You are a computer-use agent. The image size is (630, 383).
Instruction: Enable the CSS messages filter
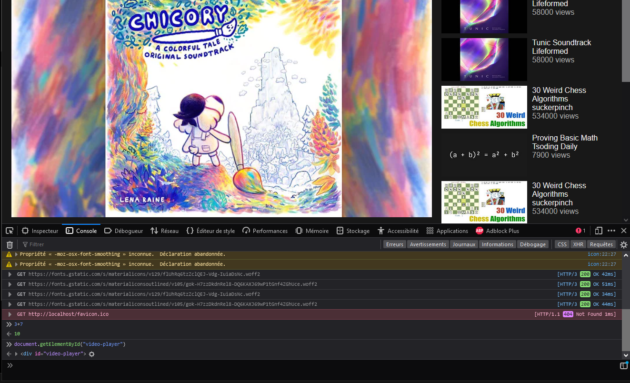(x=562, y=244)
